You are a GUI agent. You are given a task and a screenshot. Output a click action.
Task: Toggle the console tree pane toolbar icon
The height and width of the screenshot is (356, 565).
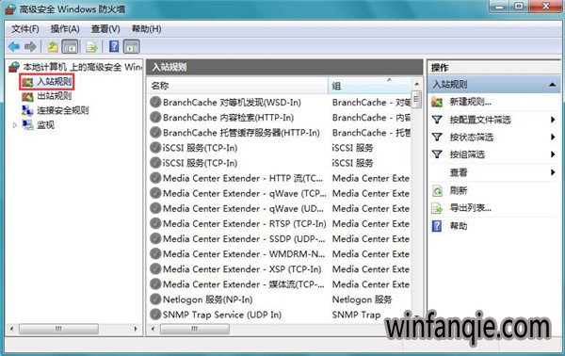(x=70, y=46)
